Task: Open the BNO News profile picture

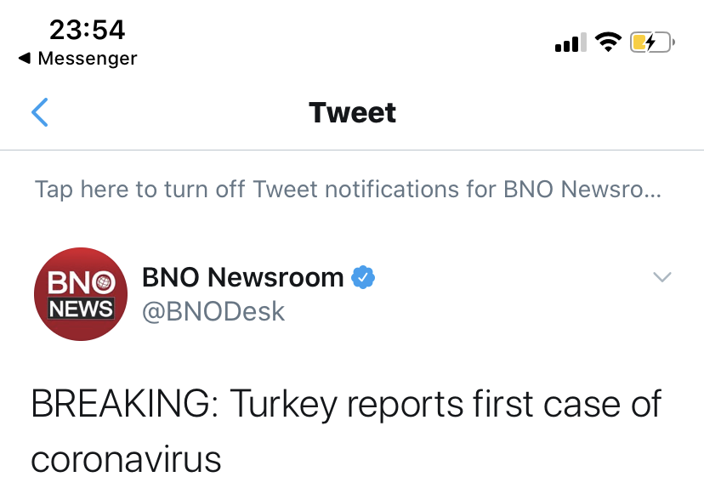Action: pos(81,294)
